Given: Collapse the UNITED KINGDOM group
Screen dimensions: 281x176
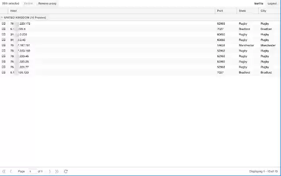Looking at the screenshot, I should (2, 18).
